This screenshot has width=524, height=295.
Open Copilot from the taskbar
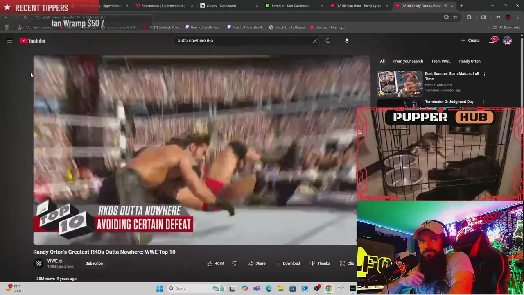tap(245, 288)
